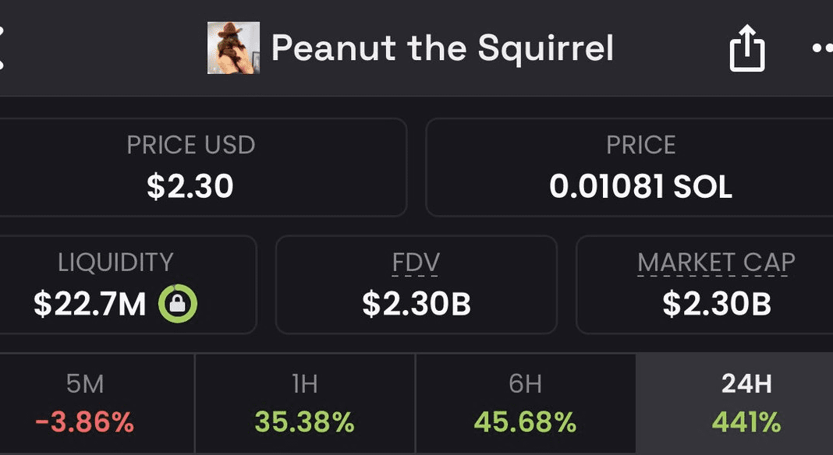
Task: Tap the PRICE label on the SOL card
Action: [641, 146]
